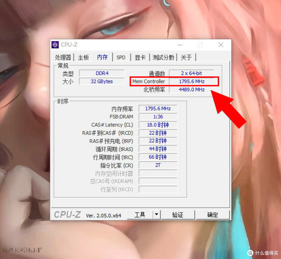Select the 内存 tab
The image size is (281, 259).
click(103, 57)
